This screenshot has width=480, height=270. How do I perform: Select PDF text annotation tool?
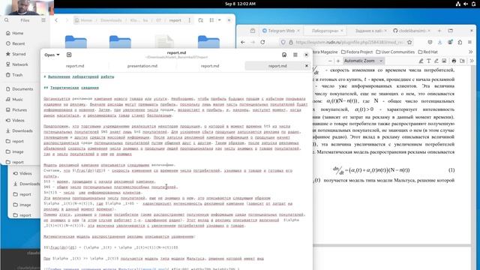(428, 61)
